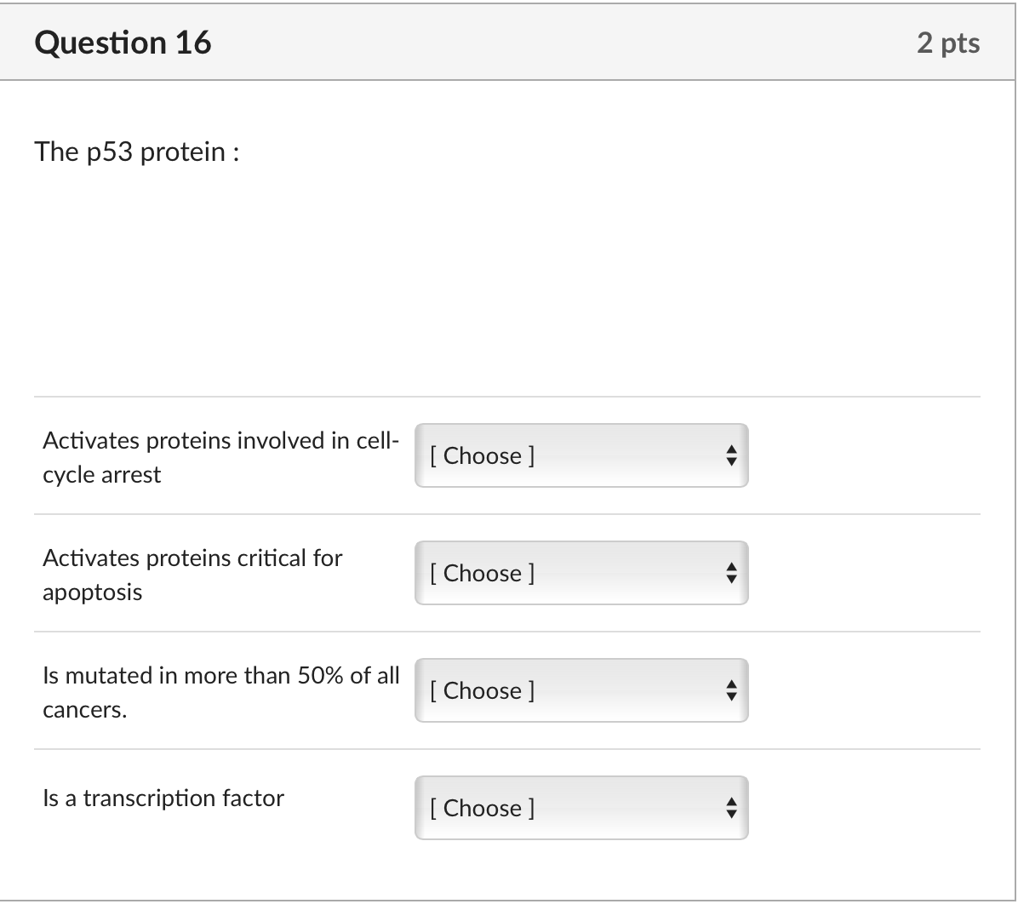Click the up/down arrow icon beside first Choose dropdown
Image resolution: width=1018 pixels, height=904 pixels.
[x=732, y=455]
